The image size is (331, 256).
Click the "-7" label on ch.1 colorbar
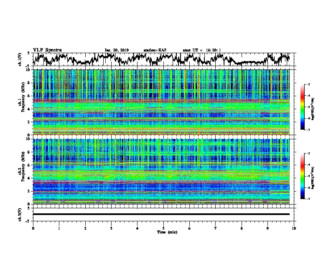point(308,130)
